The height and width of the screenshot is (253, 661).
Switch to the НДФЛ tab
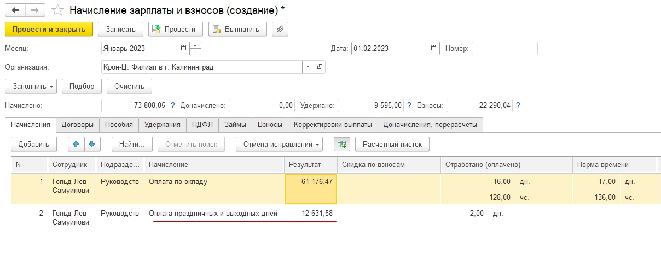(x=202, y=125)
